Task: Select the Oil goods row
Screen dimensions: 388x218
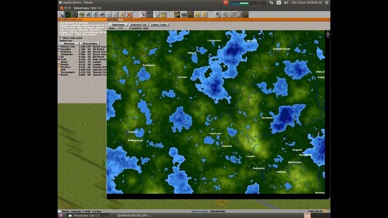Action: (82, 57)
